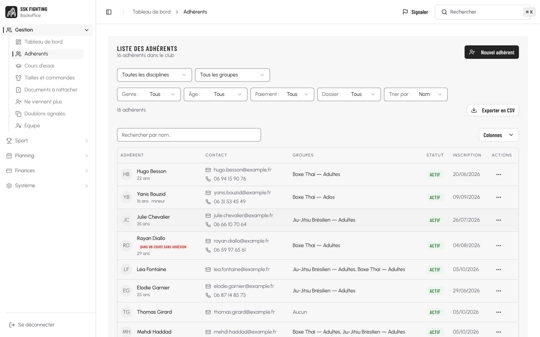Click the HB avatar for Hugo Besson
Viewport: 540px width, 337px height.
tap(126, 174)
